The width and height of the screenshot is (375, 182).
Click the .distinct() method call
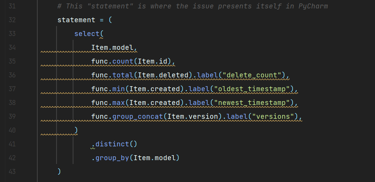(x=114, y=144)
